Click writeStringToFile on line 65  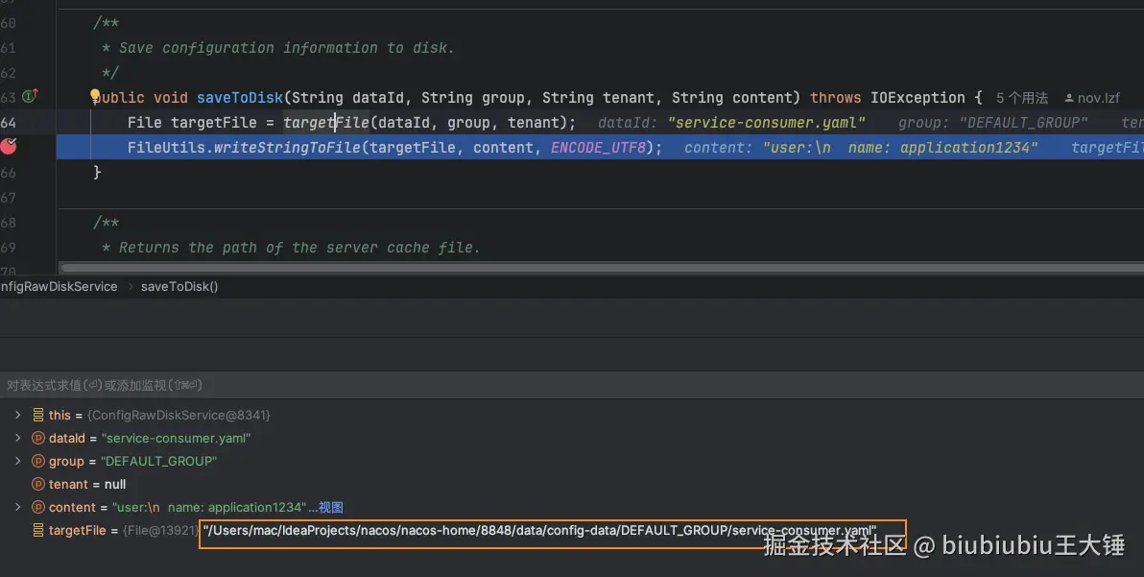(288, 147)
